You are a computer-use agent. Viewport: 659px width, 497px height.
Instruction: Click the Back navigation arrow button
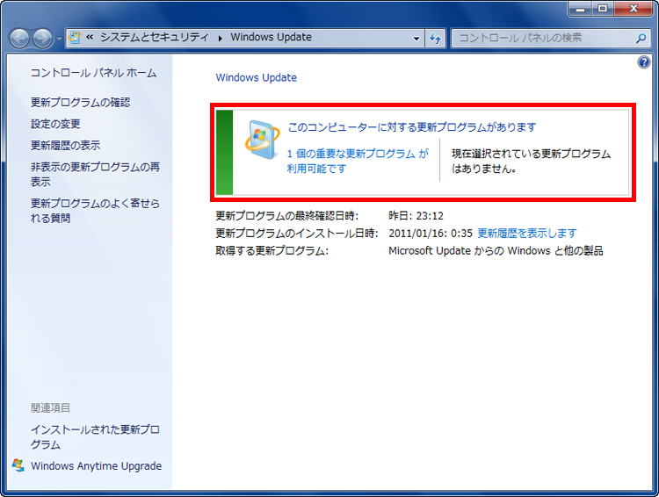click(x=19, y=39)
